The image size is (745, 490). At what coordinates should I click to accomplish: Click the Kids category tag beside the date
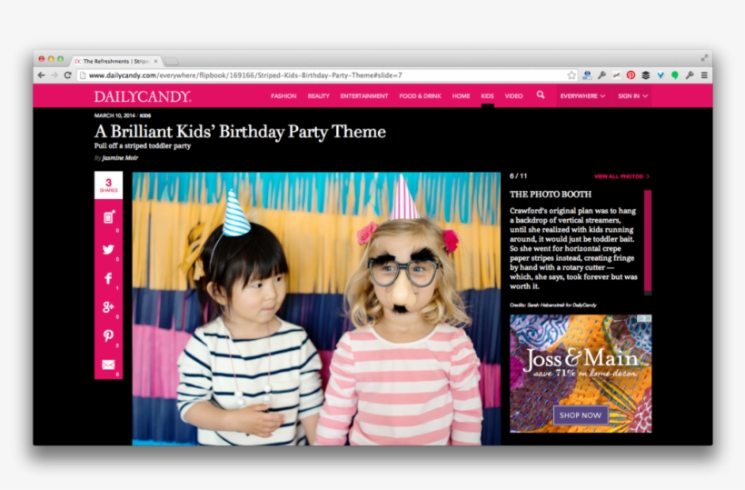[x=145, y=115]
